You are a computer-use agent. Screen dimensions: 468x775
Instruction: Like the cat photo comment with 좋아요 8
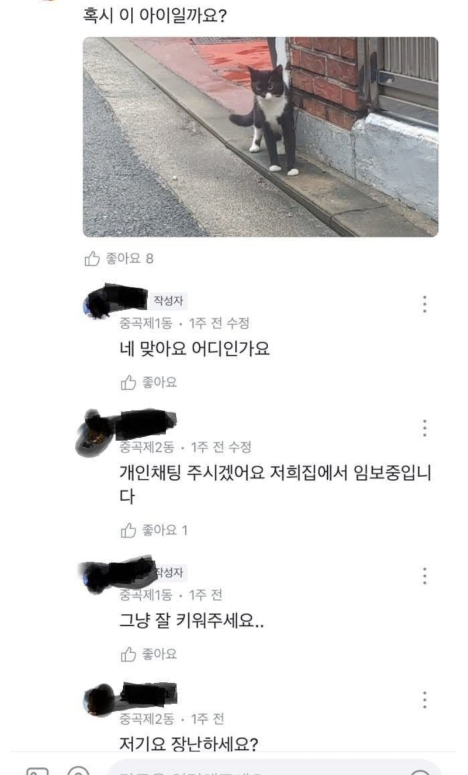pyautogui.click(x=119, y=259)
